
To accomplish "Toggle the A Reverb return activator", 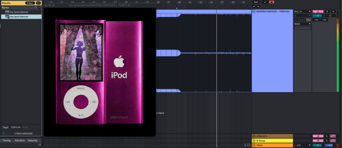I will pos(318,136).
